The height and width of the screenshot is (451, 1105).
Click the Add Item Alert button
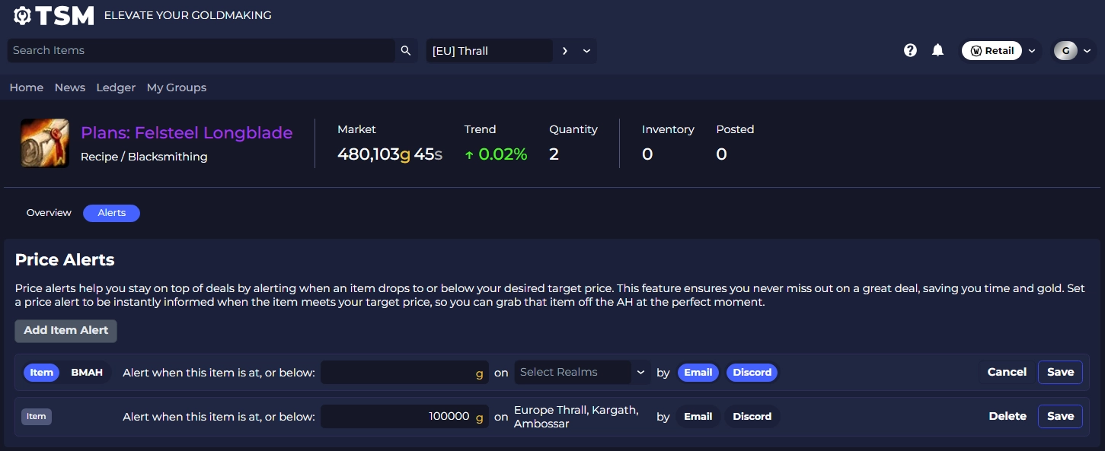66,330
